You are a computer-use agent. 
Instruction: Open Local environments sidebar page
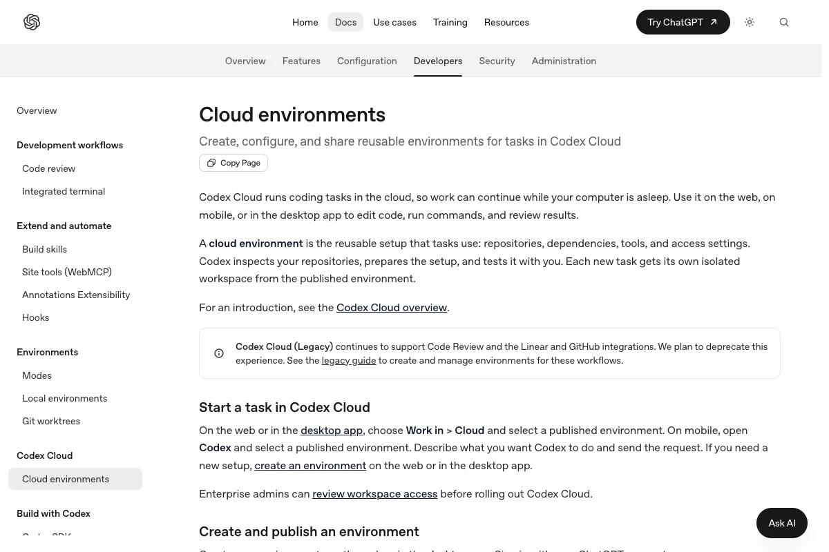[64, 398]
